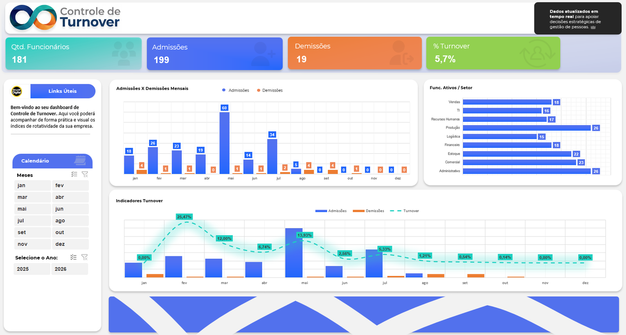The width and height of the screenshot is (626, 335).
Task: Click the RH e DP Digital logo
Action: [x=17, y=91]
